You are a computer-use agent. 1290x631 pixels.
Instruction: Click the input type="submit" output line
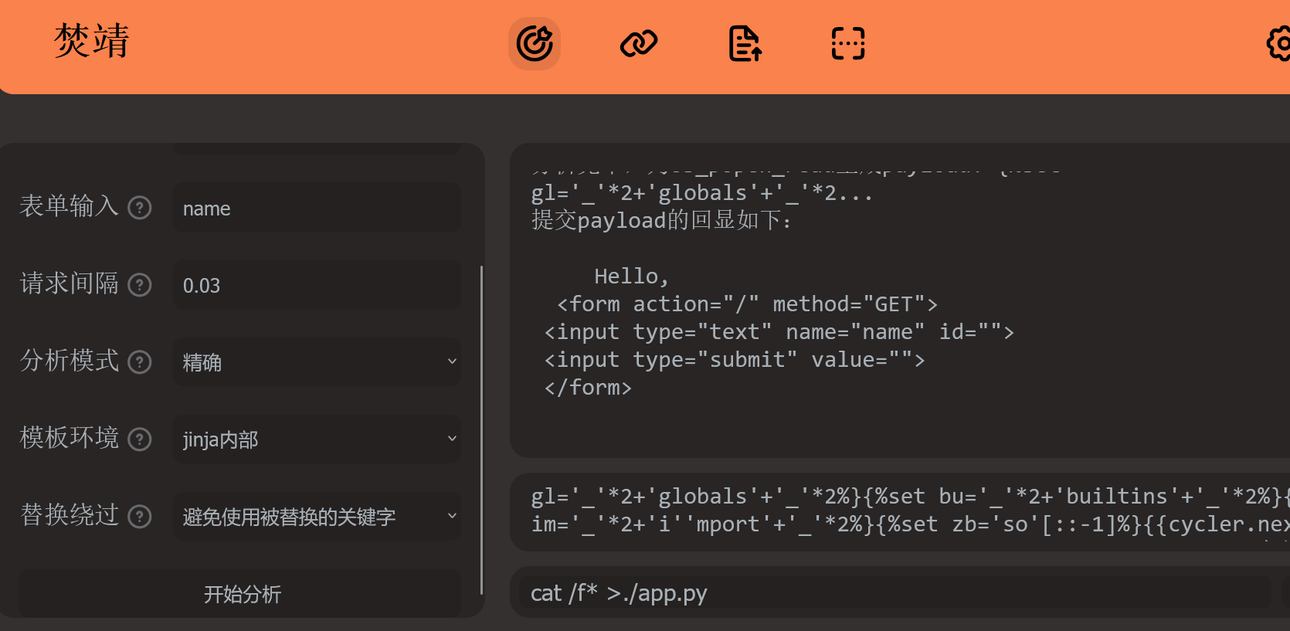[x=734, y=360]
